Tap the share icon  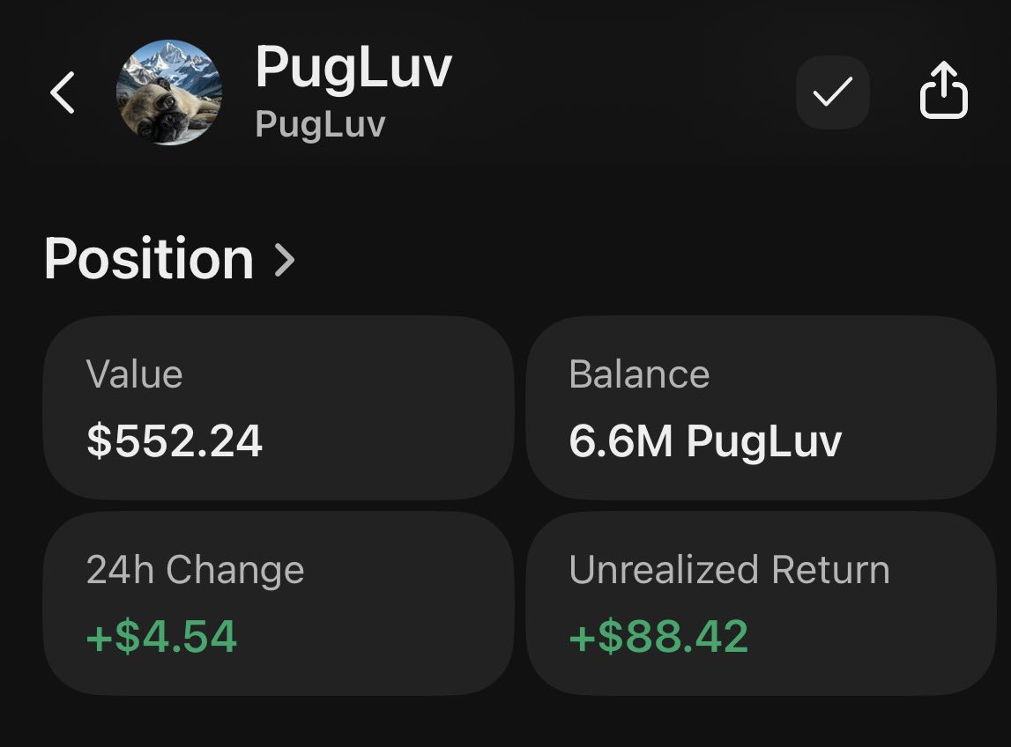[944, 90]
